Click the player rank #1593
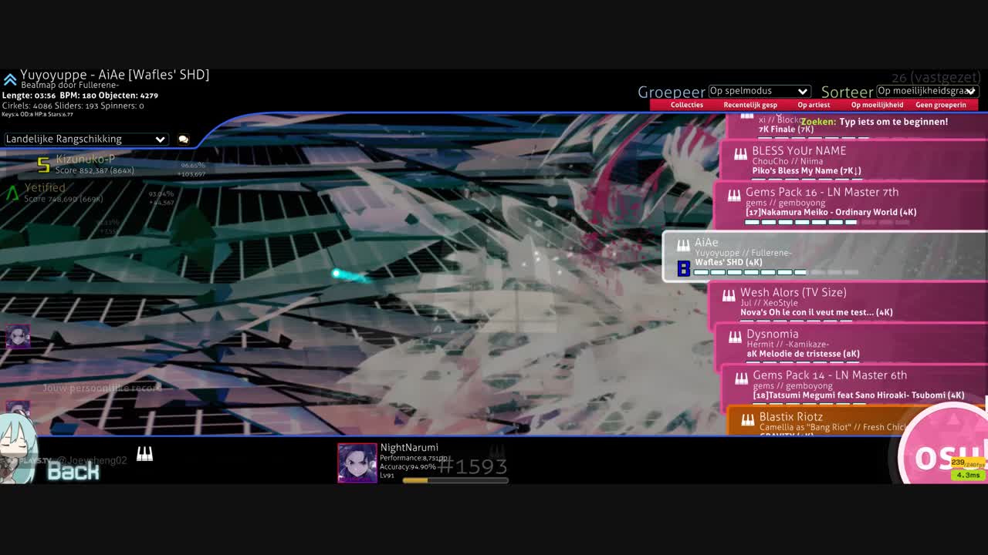This screenshot has height=555, width=988. pos(472,466)
